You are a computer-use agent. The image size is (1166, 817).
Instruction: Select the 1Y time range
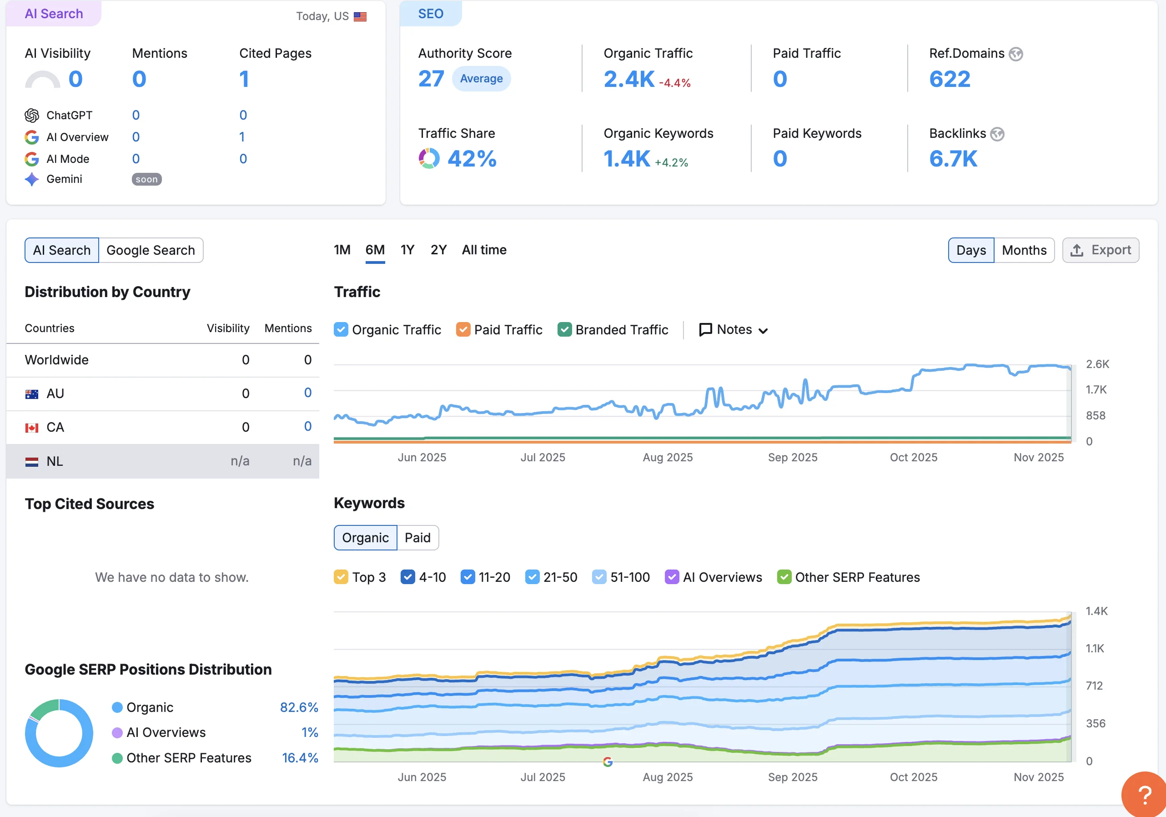tap(407, 250)
